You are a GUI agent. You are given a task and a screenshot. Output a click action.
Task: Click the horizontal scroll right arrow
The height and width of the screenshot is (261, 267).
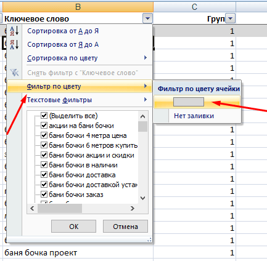coord(133,209)
